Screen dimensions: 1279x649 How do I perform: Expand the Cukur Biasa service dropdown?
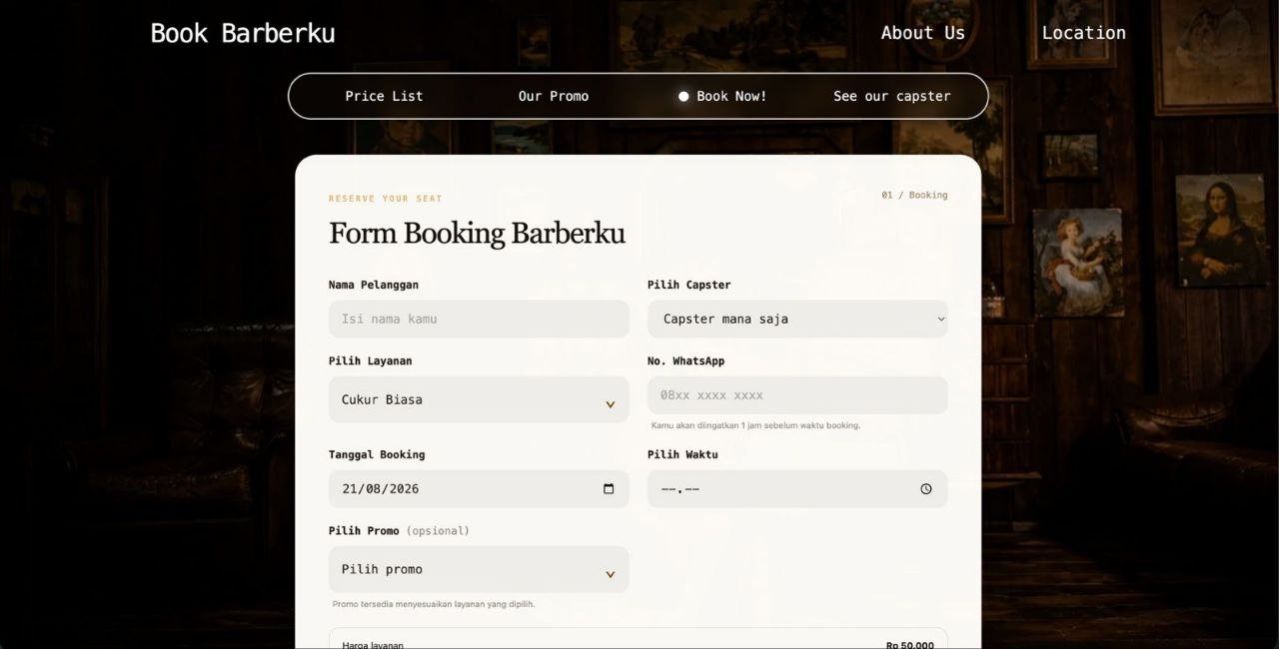479,399
